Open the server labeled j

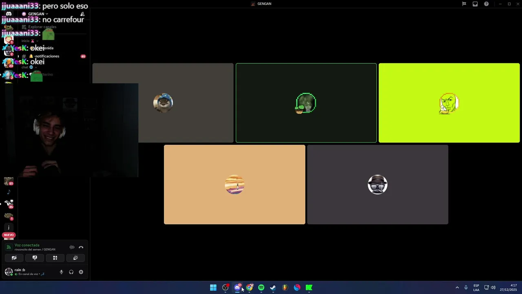point(9,227)
